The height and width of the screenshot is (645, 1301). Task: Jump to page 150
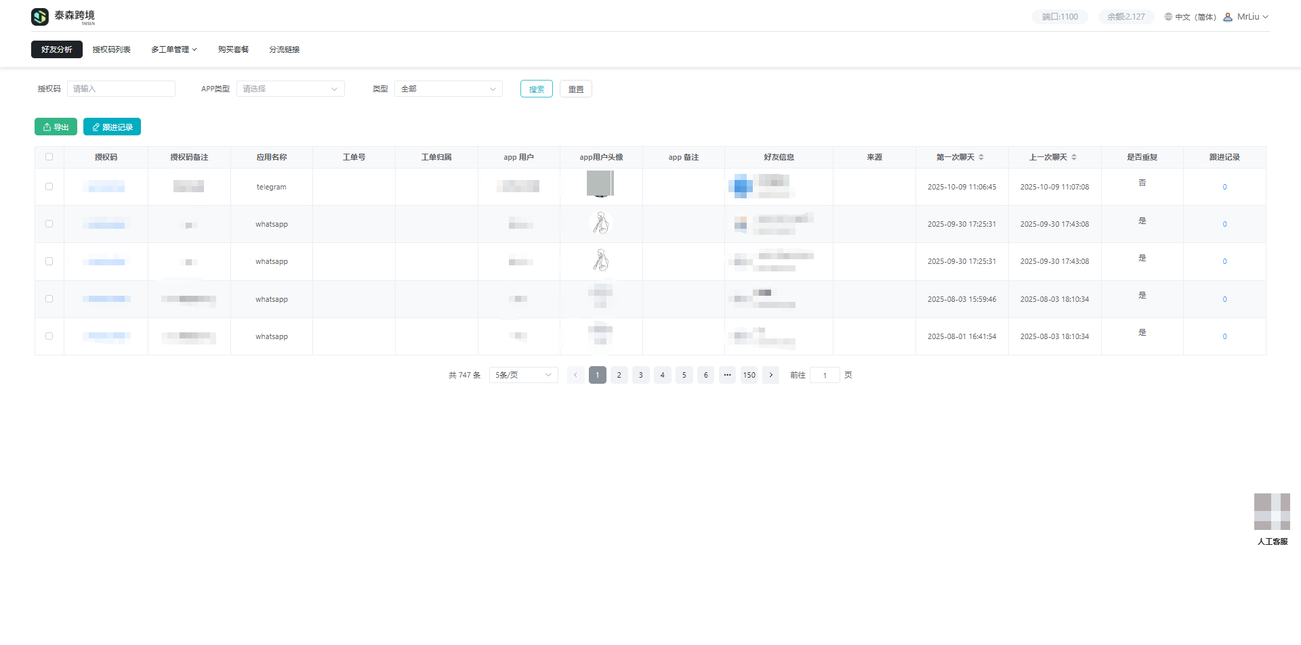click(749, 375)
